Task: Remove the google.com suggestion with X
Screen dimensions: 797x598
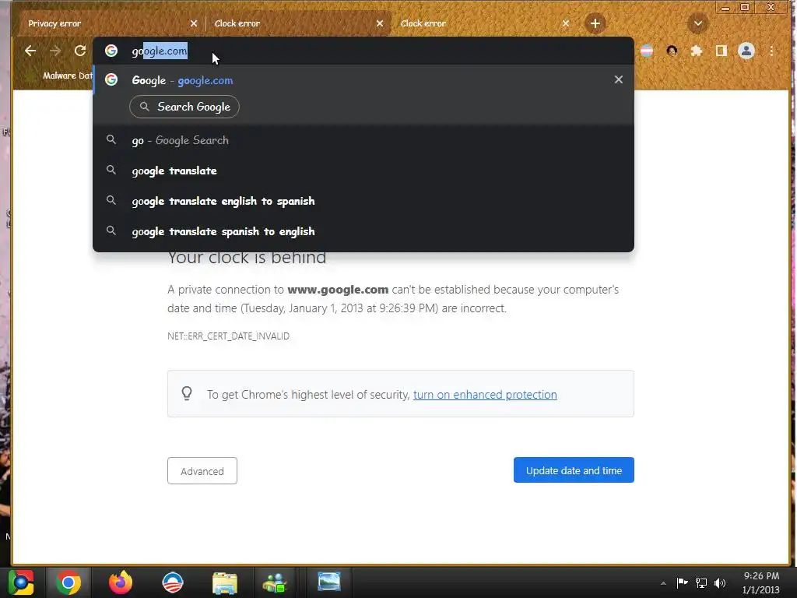Action: 619,80
